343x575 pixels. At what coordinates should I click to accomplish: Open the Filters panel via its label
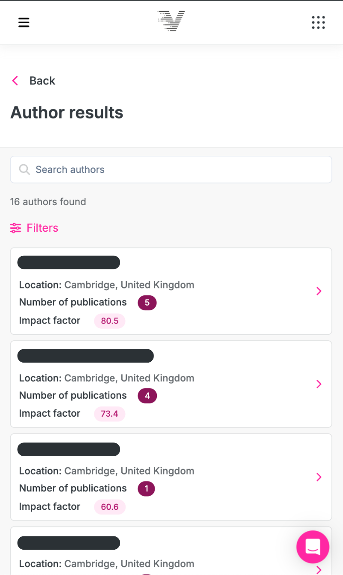[42, 228]
